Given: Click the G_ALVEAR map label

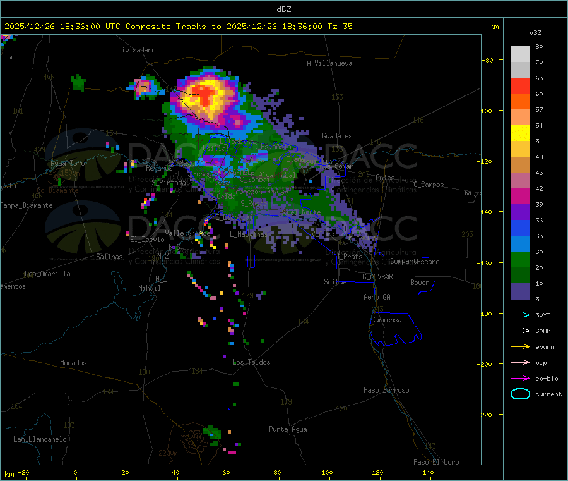Looking at the screenshot, I should (377, 277).
